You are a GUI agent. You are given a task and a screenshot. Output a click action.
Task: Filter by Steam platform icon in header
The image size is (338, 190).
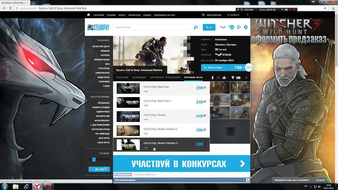point(223,27)
